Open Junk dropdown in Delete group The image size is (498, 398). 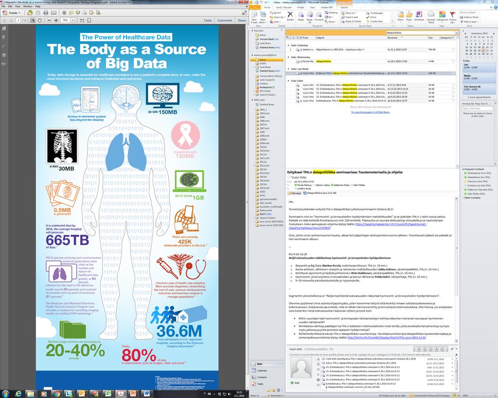[x=276, y=21]
